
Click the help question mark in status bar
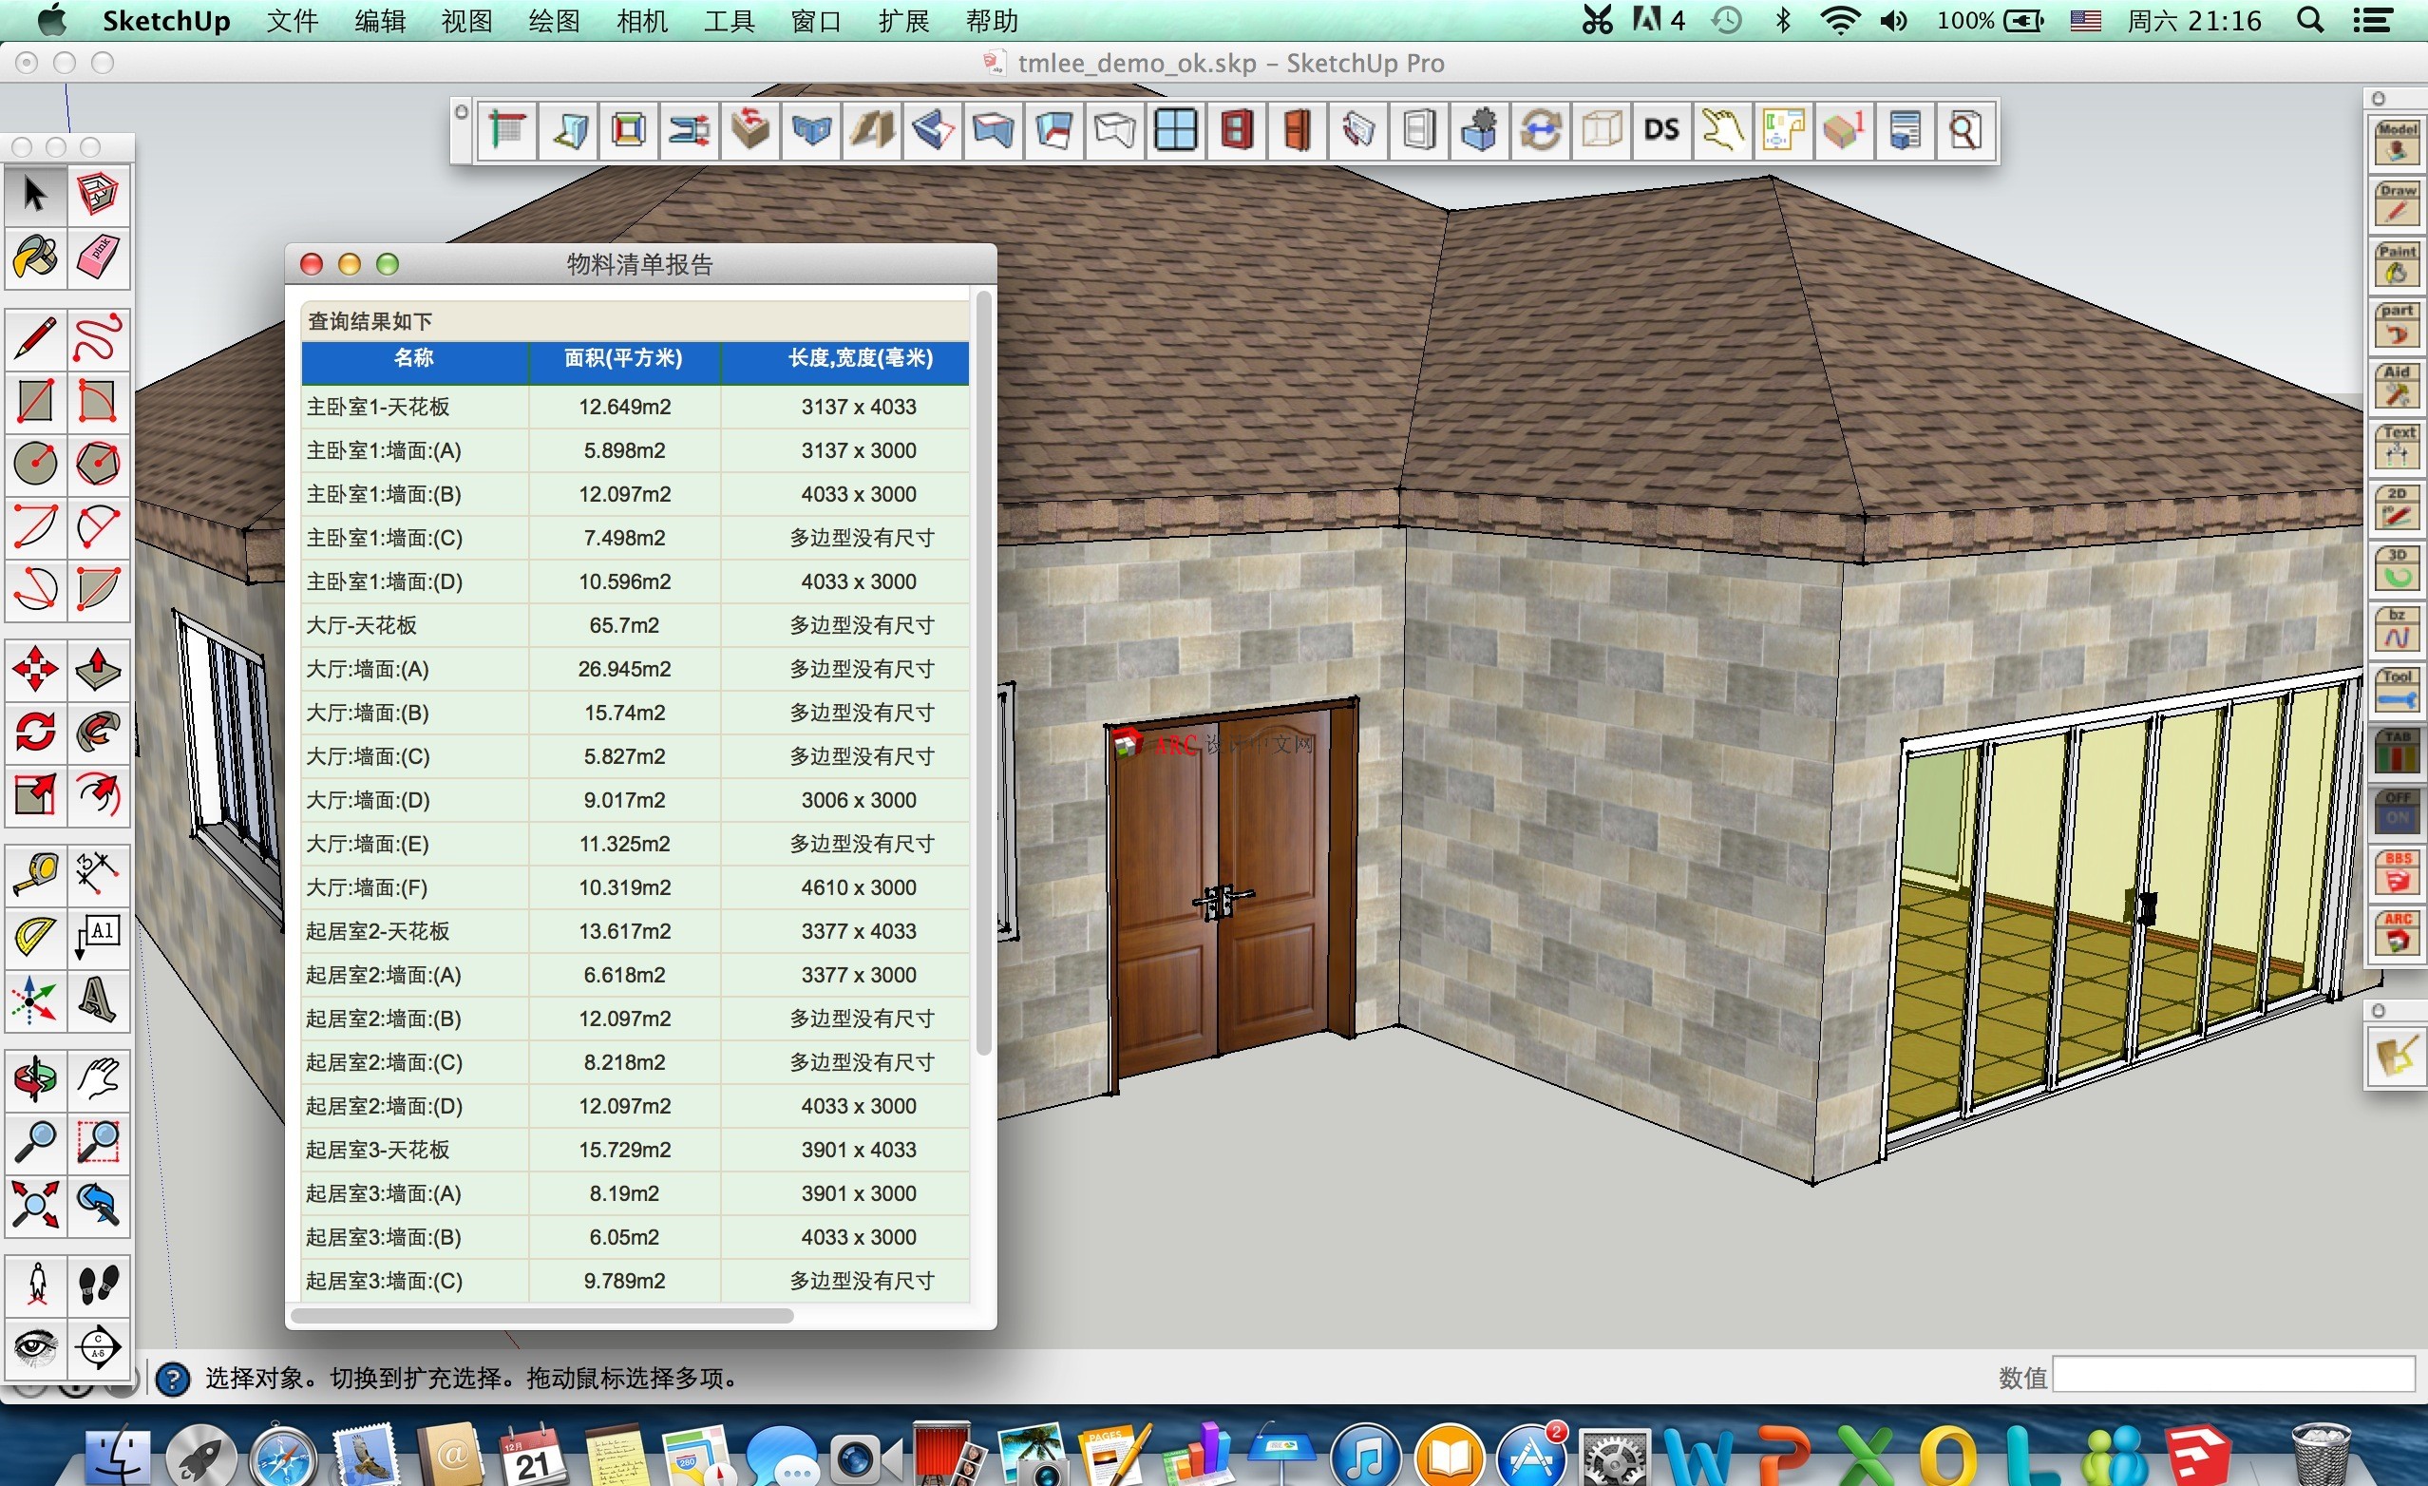[x=174, y=1379]
